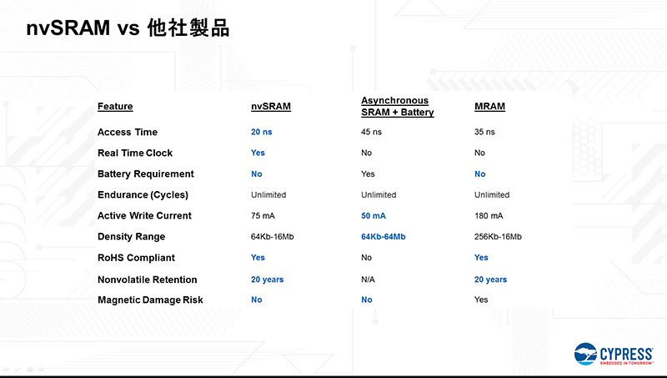The image size is (667, 378).
Task: Select the '50 mA' write current value
Action: coord(374,216)
